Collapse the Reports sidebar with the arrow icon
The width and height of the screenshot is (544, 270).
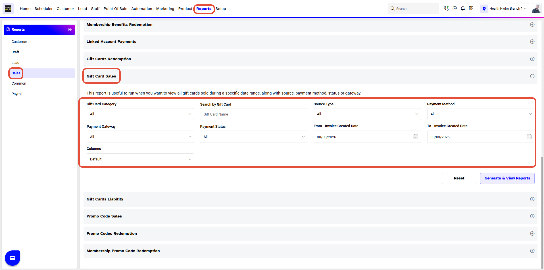(70, 29)
